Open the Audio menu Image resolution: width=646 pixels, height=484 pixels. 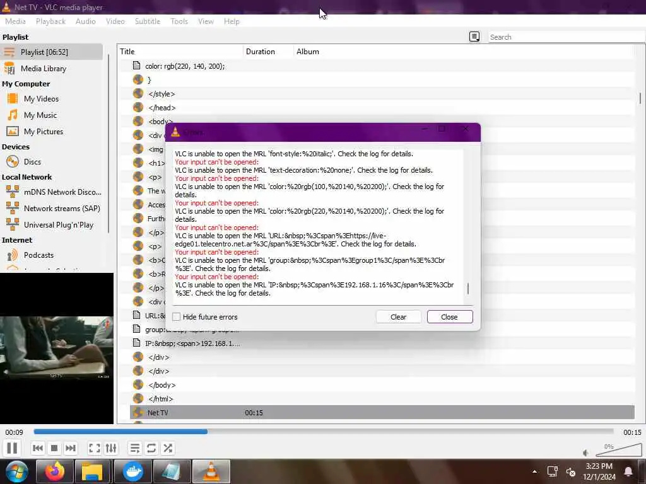(86, 21)
